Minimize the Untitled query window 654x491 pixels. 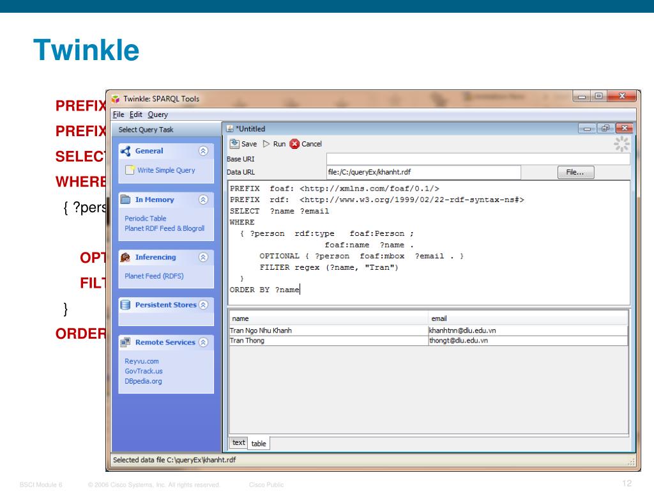point(587,129)
